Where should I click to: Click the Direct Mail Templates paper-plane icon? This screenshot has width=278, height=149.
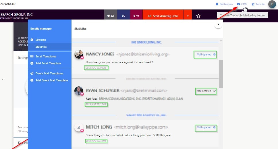32,73
